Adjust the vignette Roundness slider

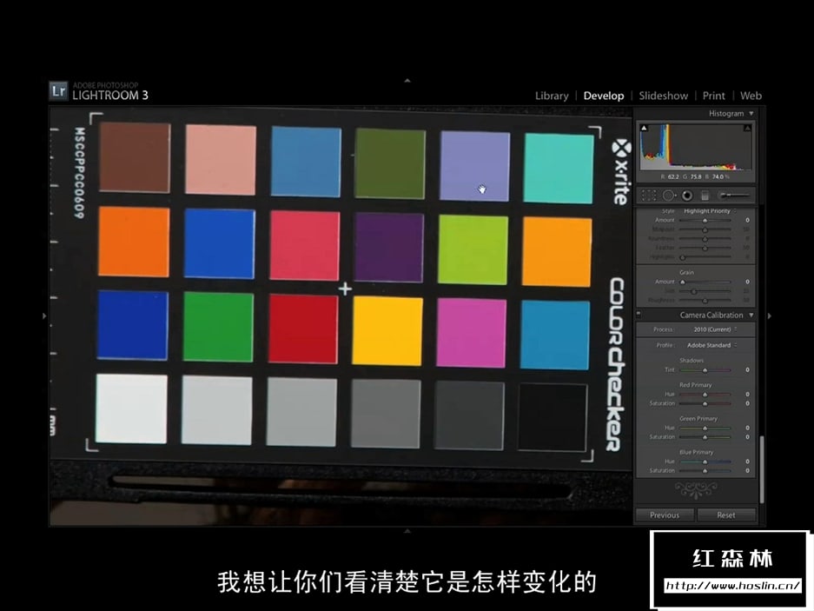(x=705, y=238)
